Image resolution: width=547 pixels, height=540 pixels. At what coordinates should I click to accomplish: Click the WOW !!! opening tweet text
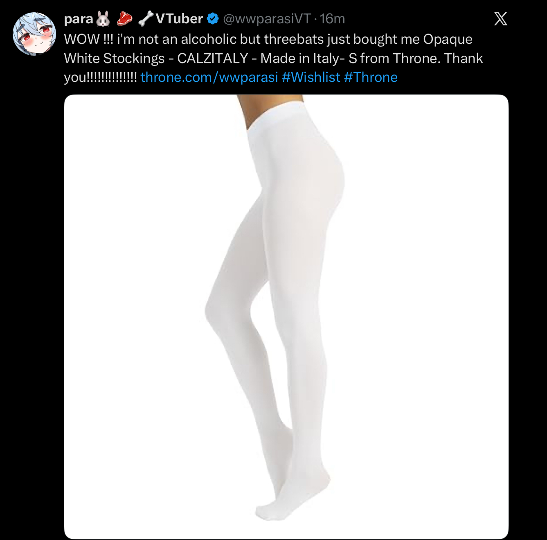[x=88, y=39]
